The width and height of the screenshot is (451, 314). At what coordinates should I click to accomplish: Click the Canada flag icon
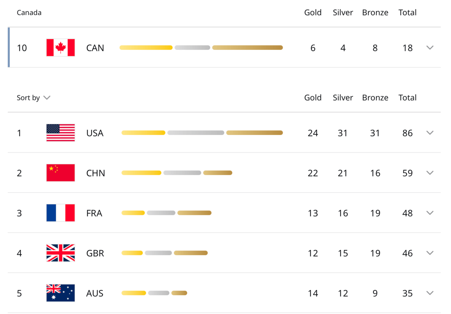(60, 47)
